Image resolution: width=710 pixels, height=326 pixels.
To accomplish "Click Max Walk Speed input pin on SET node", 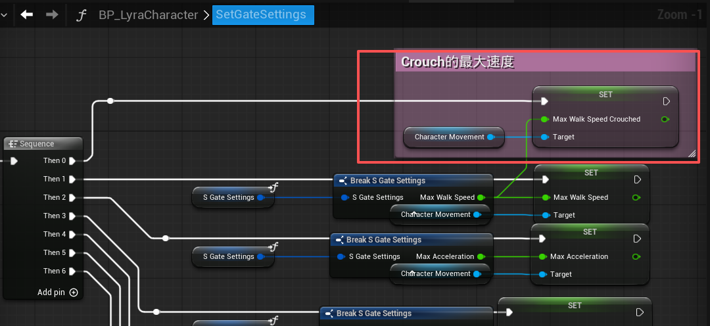I will click(x=545, y=197).
